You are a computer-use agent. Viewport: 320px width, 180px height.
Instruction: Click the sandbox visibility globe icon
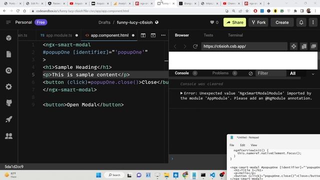[x=156, y=22]
